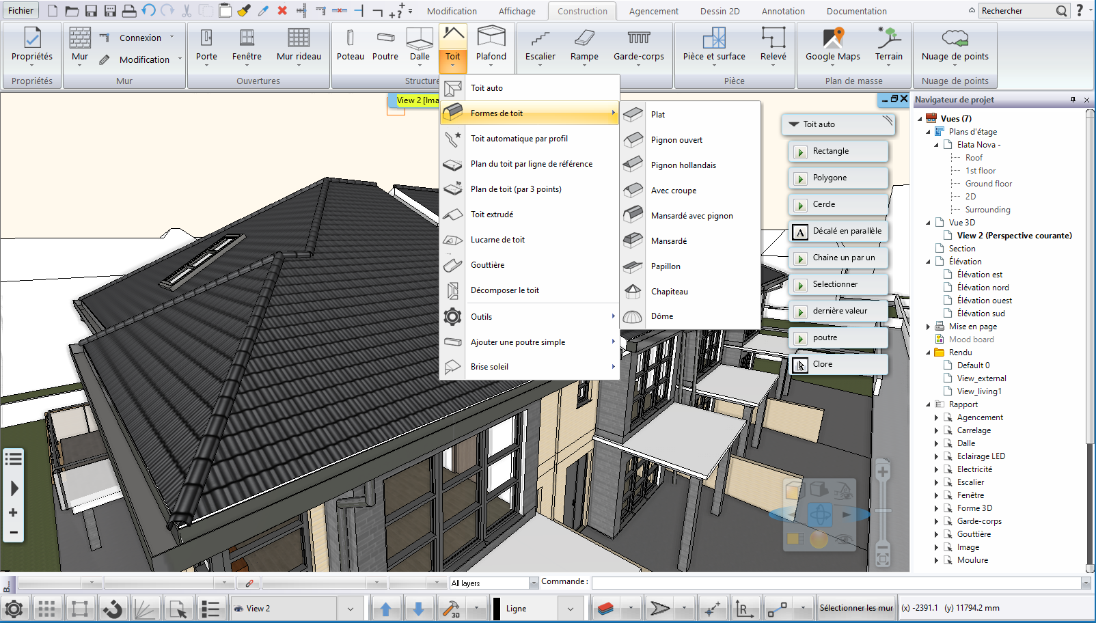Select the Garde-corps railing tool
Screen dimensions: 1096x623
point(638,45)
